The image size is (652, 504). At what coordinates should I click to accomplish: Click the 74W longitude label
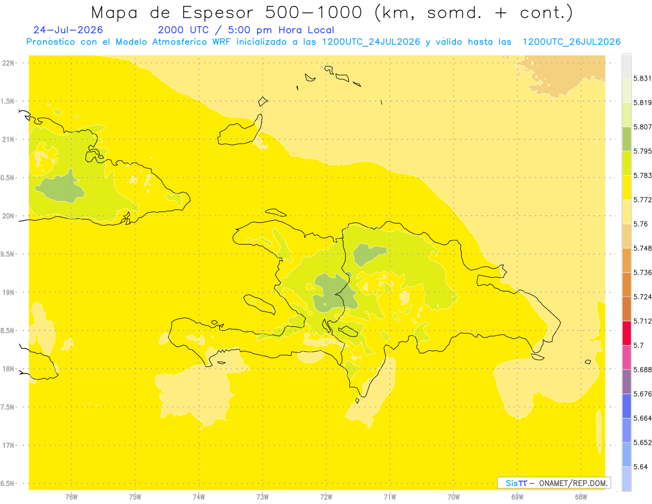coord(199,496)
